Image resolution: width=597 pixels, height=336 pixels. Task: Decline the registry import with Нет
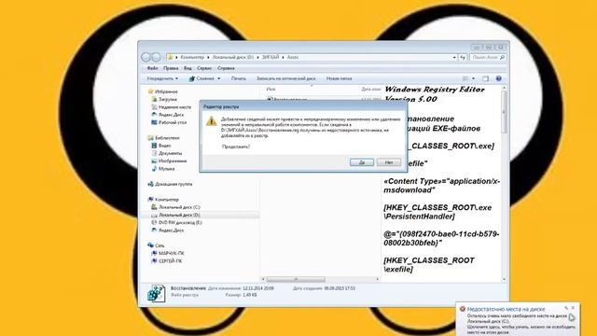(389, 162)
